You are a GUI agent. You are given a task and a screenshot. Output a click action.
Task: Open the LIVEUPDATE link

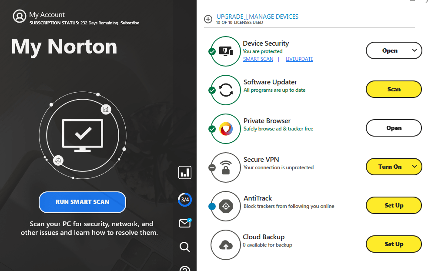(x=299, y=59)
